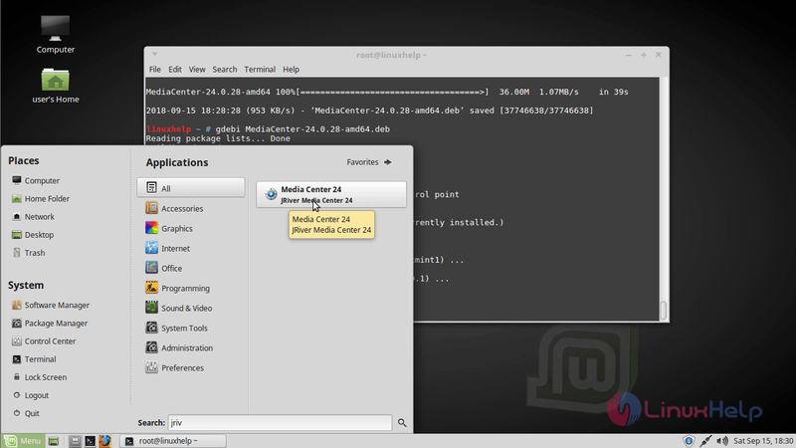Select the All applications category
The height and width of the screenshot is (448, 796).
(x=191, y=188)
